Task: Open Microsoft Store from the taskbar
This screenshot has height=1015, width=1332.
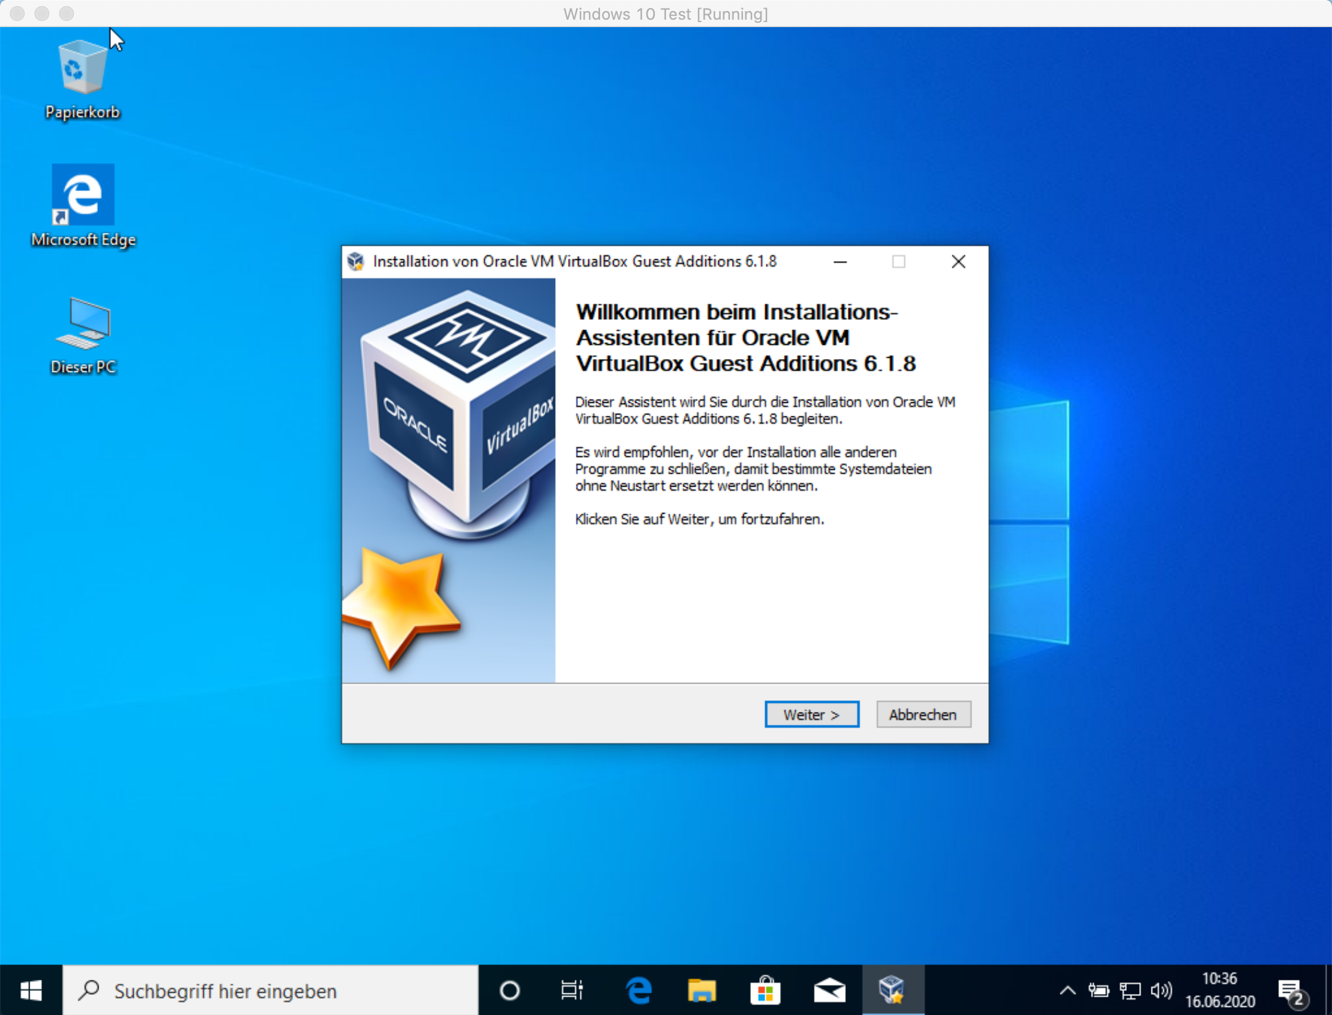Action: coord(765,990)
